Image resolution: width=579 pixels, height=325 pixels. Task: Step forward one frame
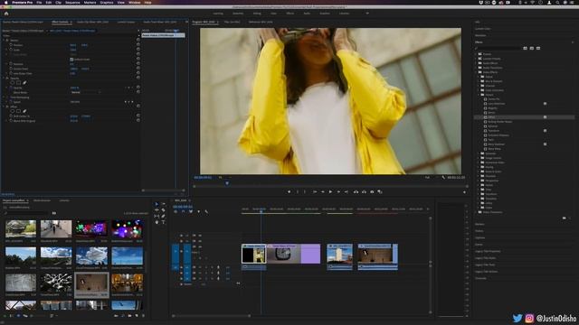click(x=338, y=191)
